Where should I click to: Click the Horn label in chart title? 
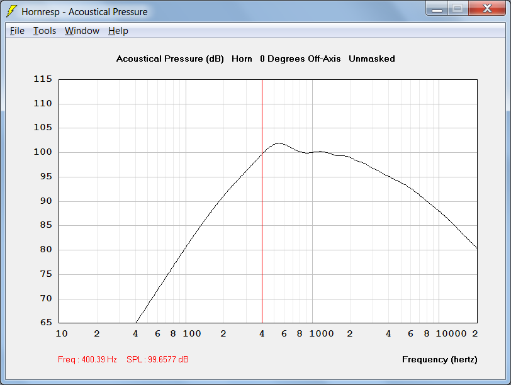pos(242,59)
